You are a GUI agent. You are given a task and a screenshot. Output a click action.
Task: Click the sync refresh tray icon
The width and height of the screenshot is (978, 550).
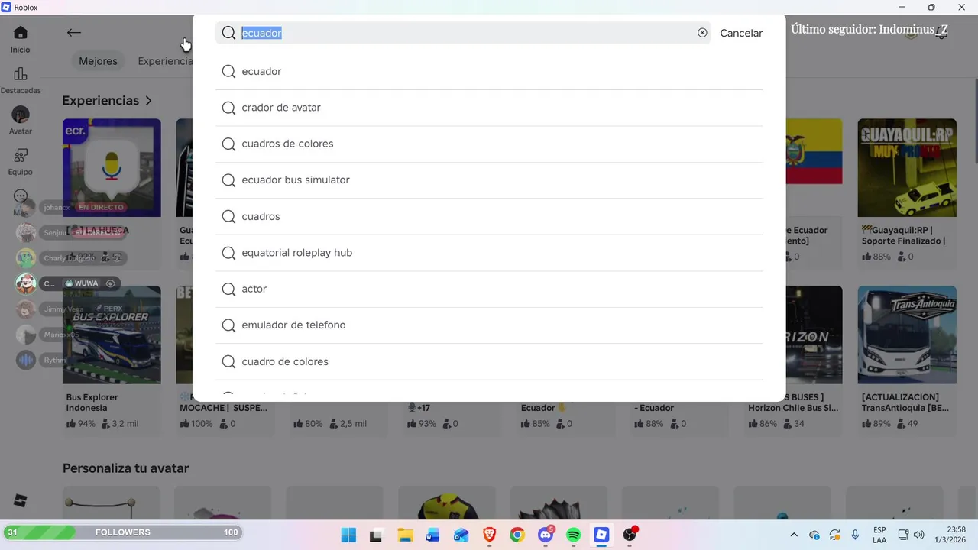pyautogui.click(x=834, y=535)
